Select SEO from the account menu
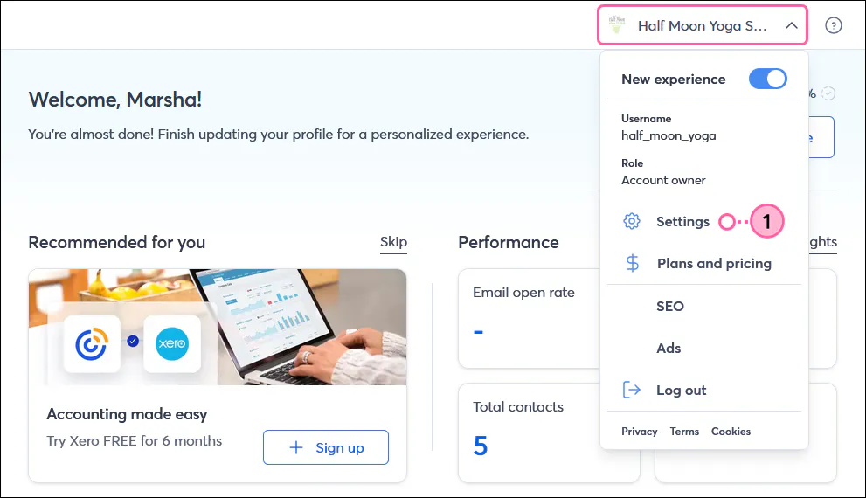The height and width of the screenshot is (498, 866). click(x=670, y=306)
